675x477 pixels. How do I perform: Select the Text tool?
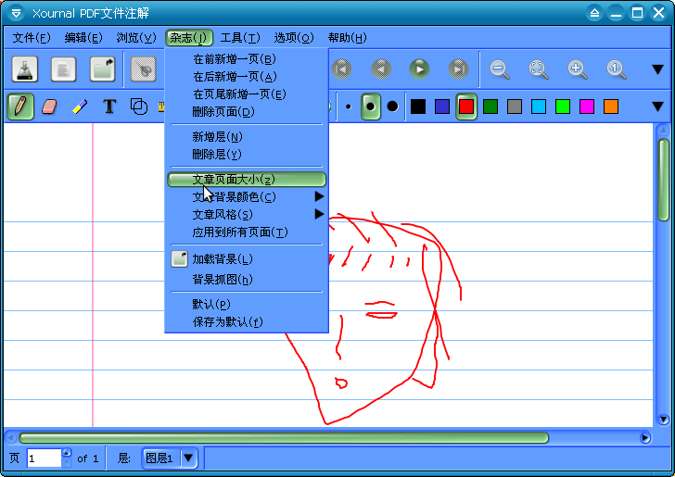tap(109, 107)
